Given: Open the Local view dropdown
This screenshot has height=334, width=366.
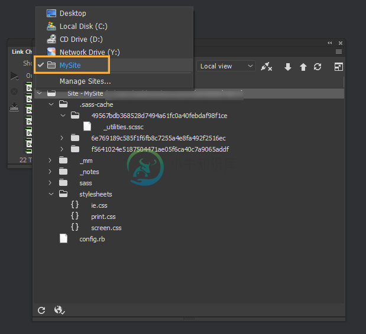Looking at the screenshot, I should coord(226,66).
